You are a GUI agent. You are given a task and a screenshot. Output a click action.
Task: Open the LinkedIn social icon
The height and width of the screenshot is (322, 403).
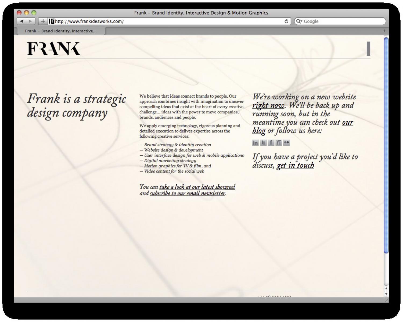[x=255, y=143]
